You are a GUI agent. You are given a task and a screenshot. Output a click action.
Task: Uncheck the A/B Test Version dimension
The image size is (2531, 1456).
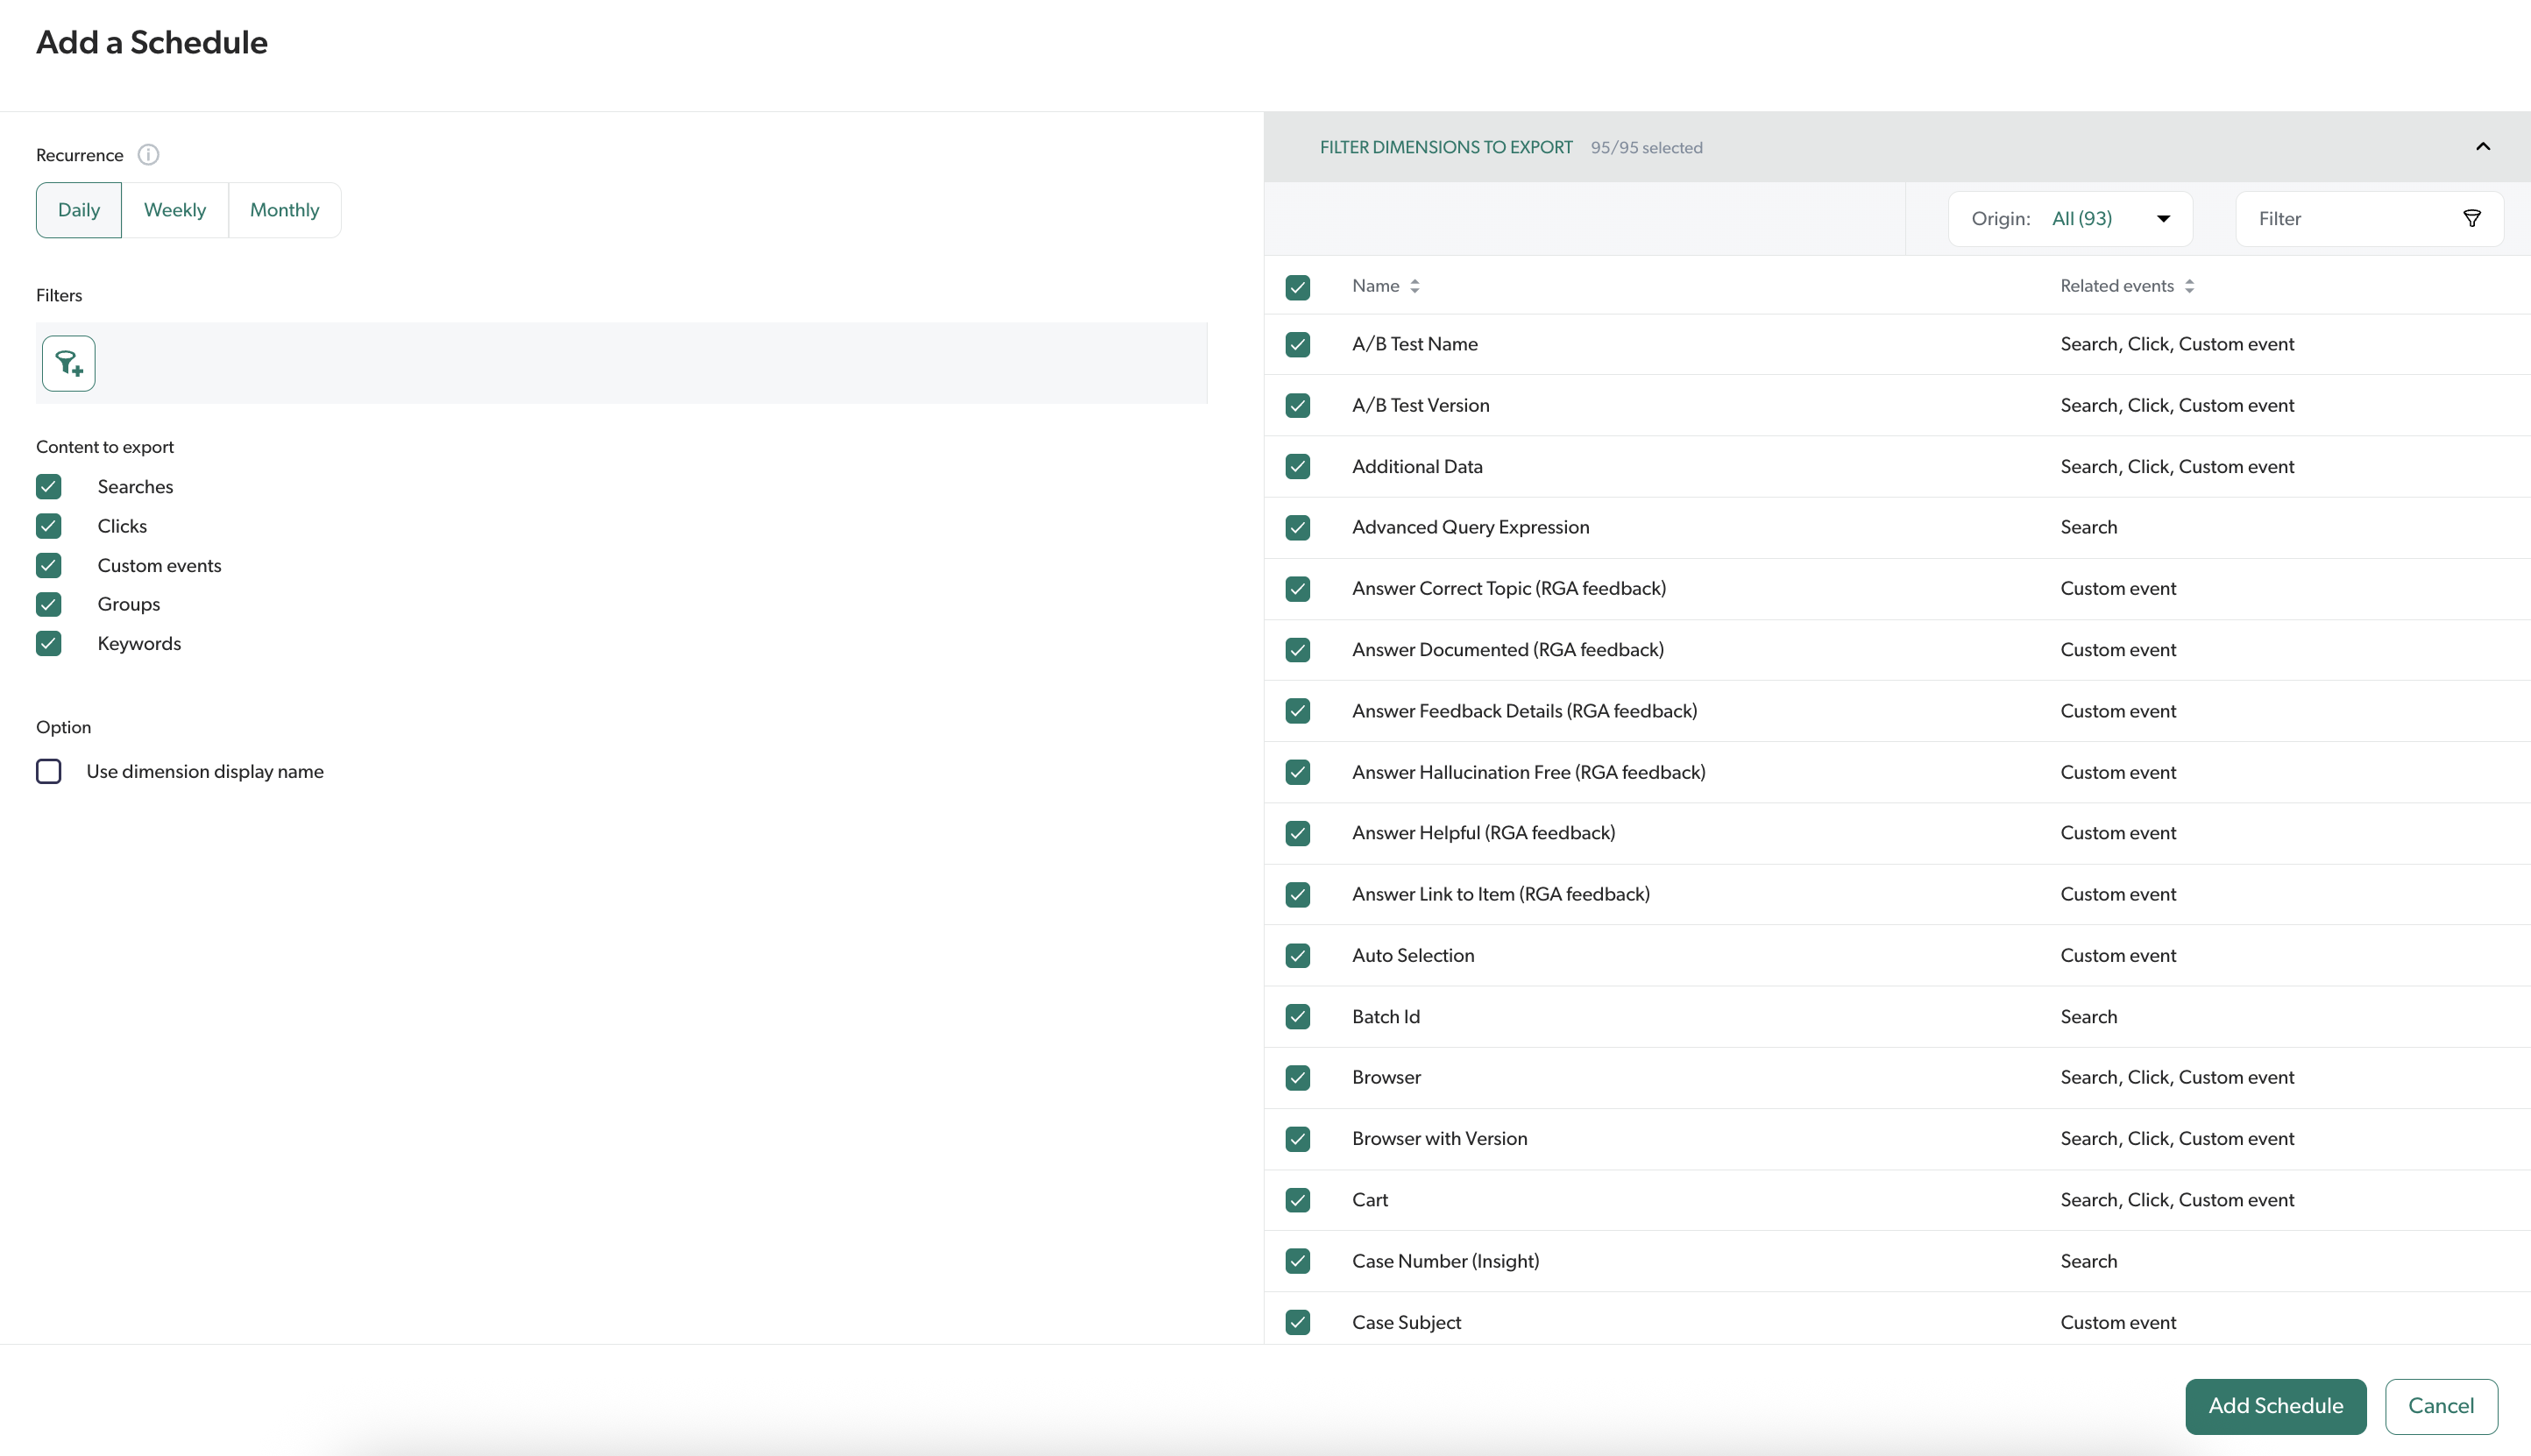coord(1298,405)
